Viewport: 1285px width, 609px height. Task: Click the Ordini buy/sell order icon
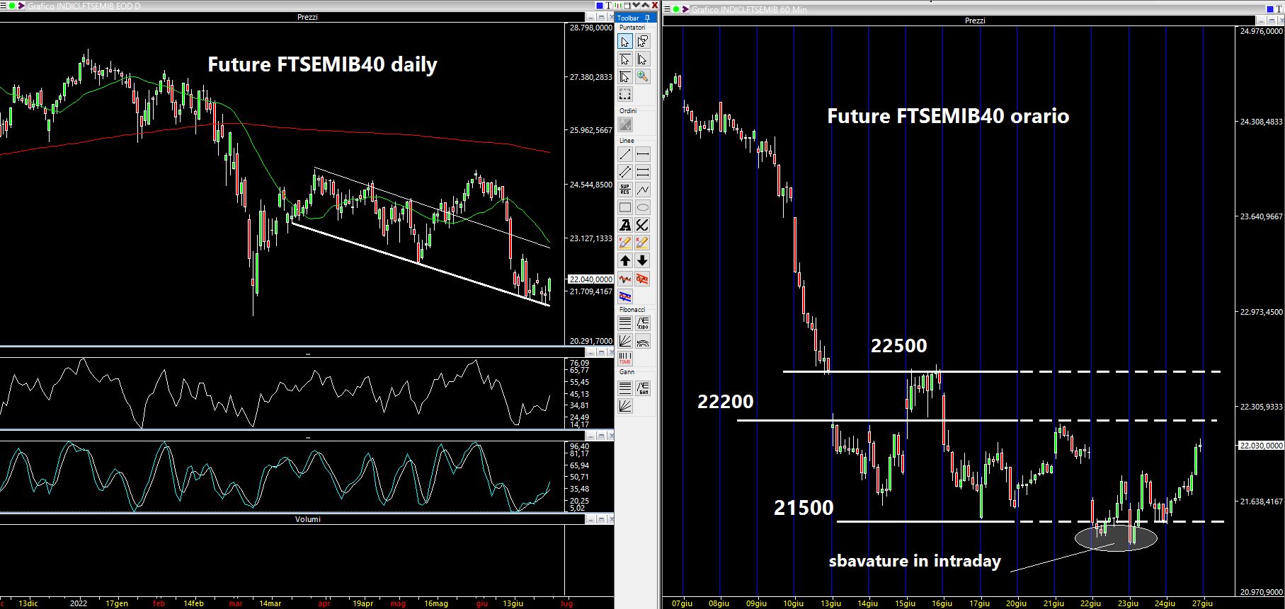(625, 124)
